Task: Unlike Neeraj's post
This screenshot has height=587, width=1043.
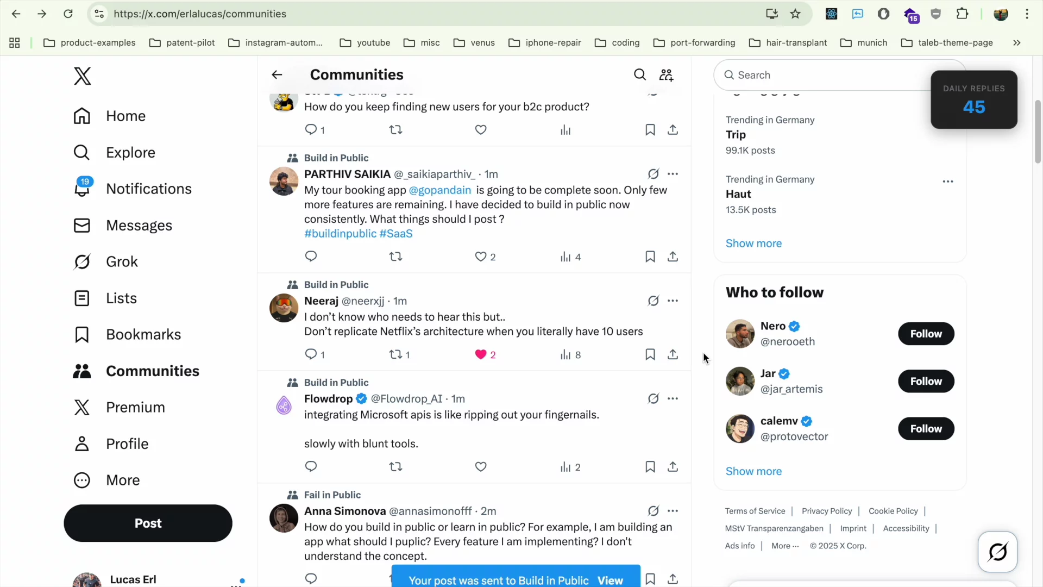Action: [480, 354]
